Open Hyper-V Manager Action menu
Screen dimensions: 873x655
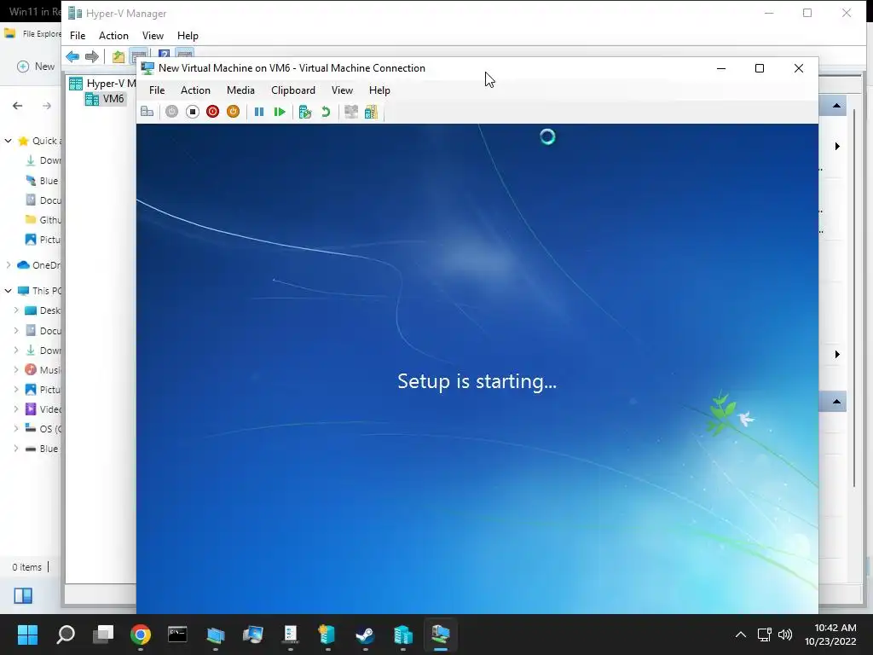(113, 36)
